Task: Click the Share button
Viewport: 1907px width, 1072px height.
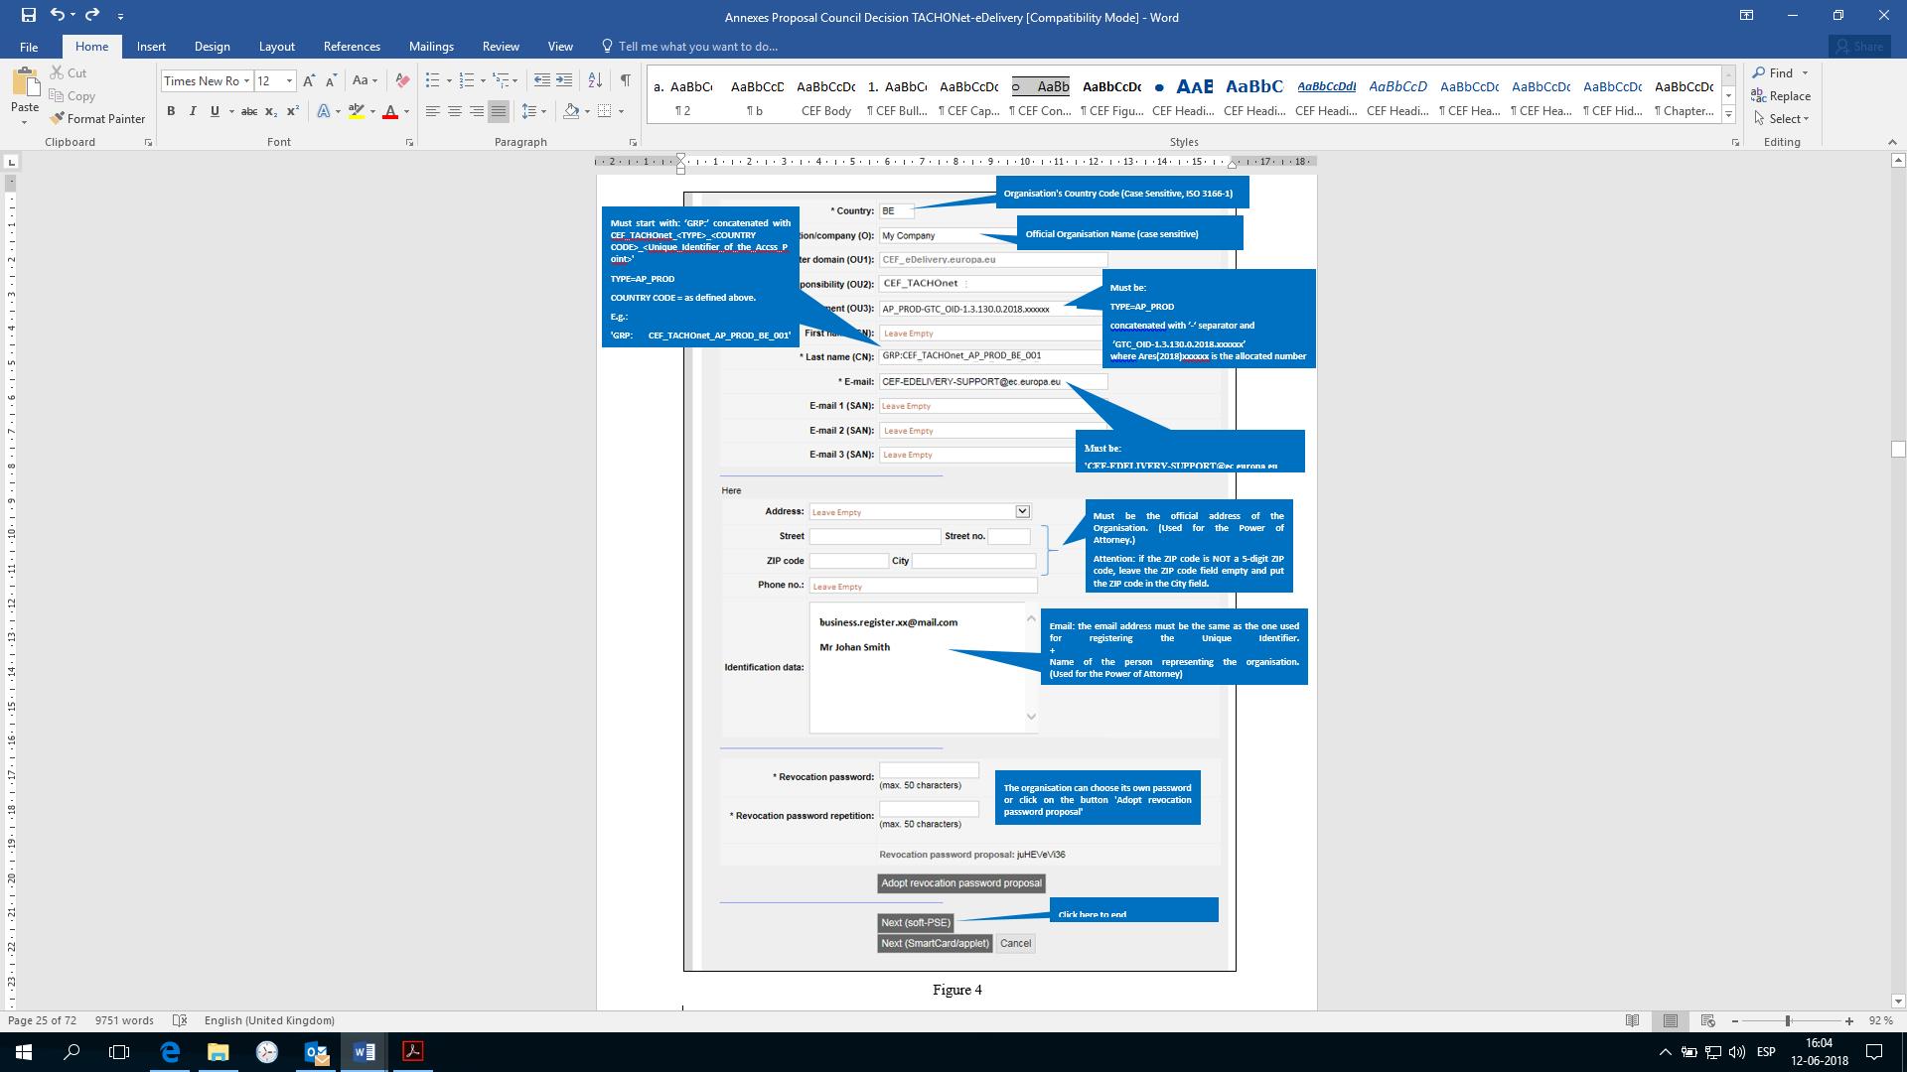Action: click(1858, 47)
